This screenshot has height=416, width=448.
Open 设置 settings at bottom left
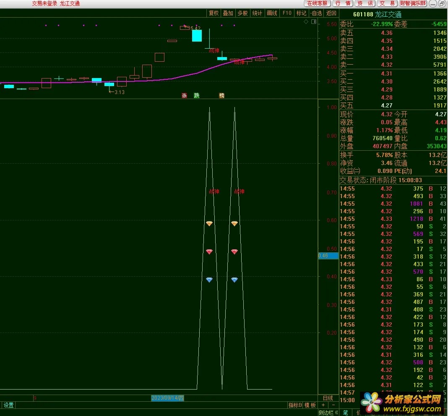(8, 405)
